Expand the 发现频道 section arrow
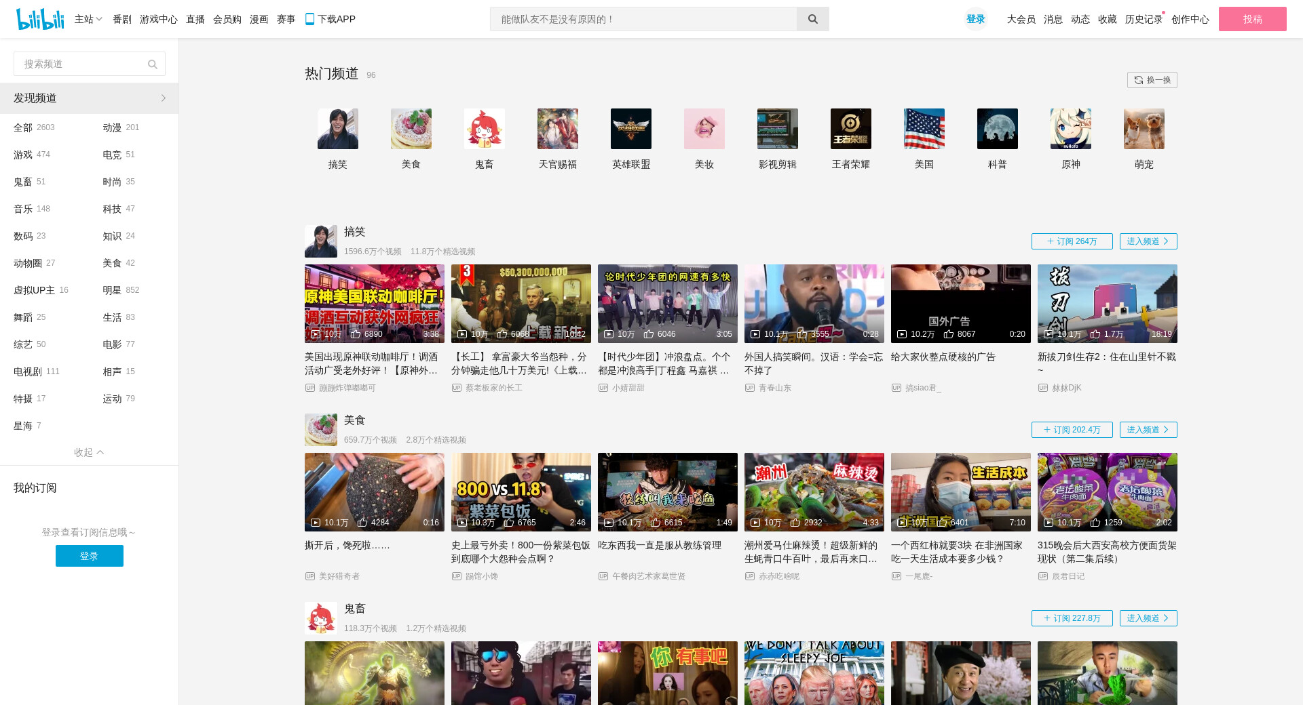This screenshot has height=705, width=1303. (163, 98)
